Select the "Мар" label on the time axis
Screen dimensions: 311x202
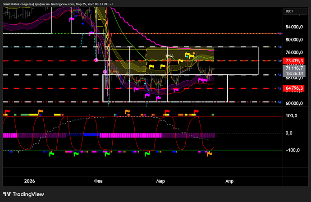[160, 181]
